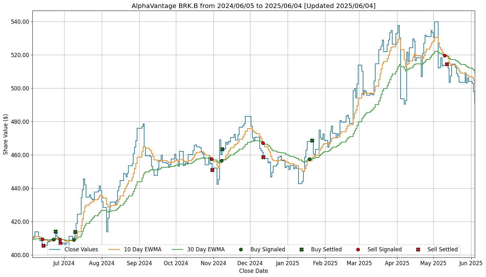Image resolution: width=486 pixels, height=277 pixels.
Task: Click the green Buy Signaled dot in July 2024
Action: point(74,240)
